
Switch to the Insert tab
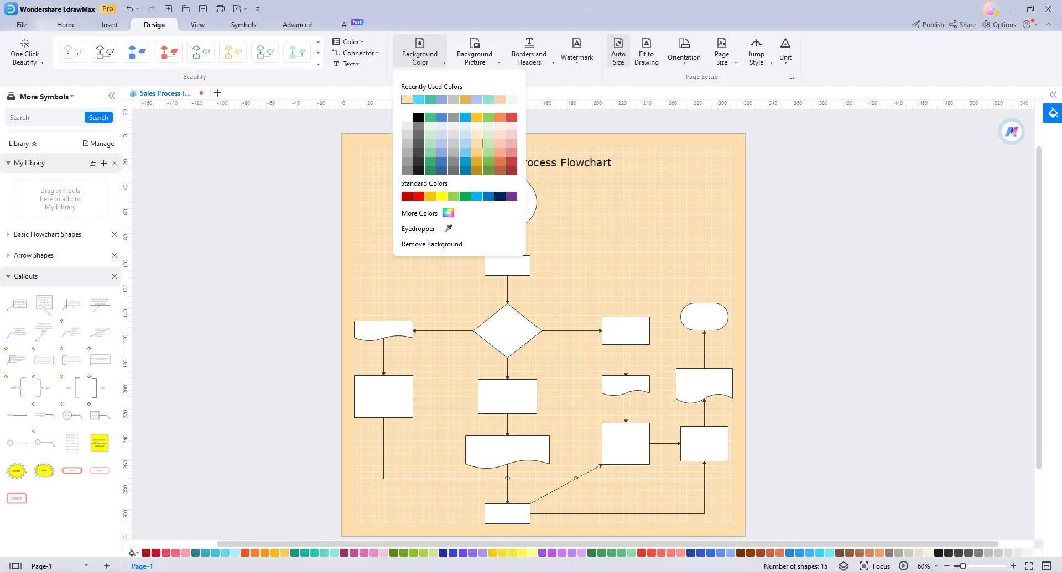click(110, 24)
